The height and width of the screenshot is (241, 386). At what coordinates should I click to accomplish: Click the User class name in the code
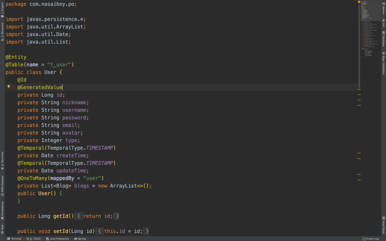50,72
